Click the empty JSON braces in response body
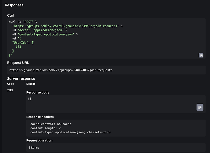 tap(29, 99)
